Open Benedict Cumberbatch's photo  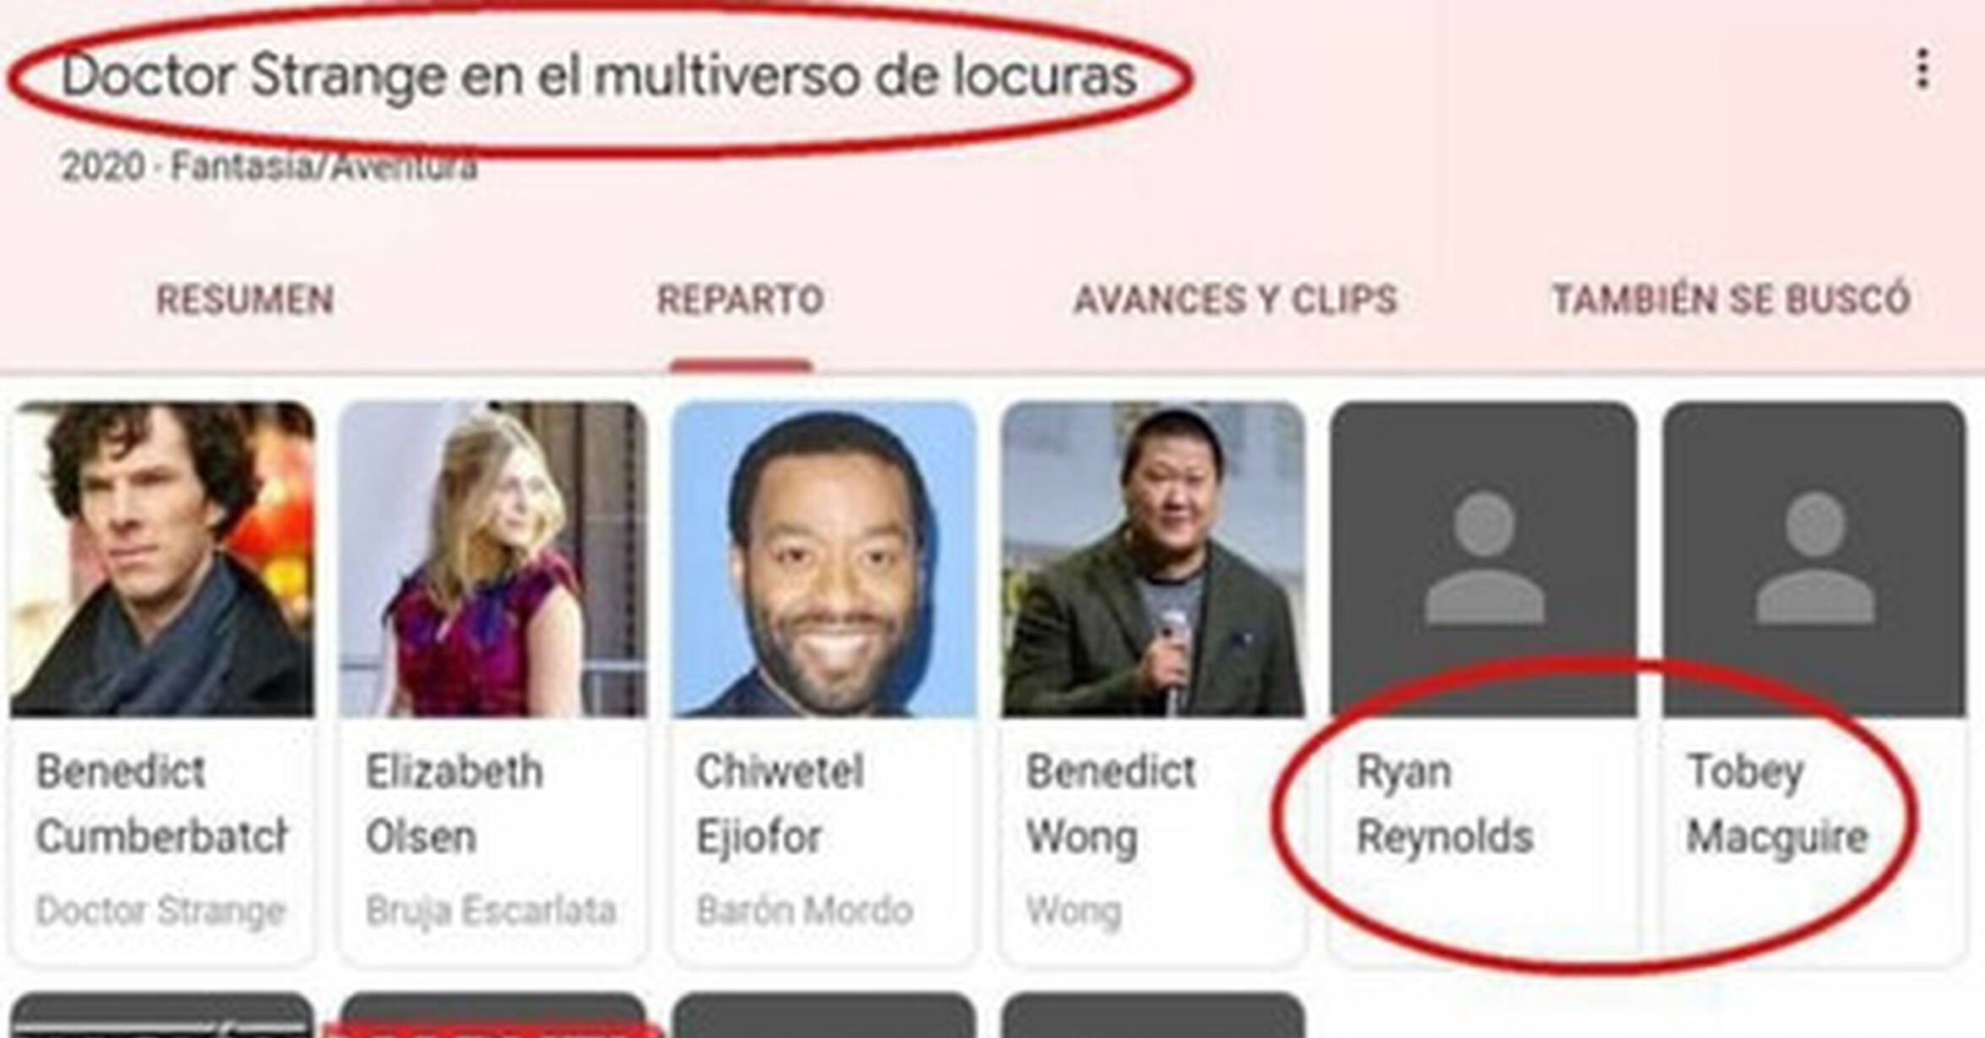coord(162,559)
